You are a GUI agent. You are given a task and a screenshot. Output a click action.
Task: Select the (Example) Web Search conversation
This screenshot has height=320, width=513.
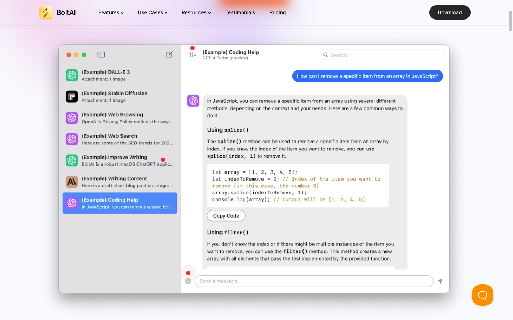[120, 139]
